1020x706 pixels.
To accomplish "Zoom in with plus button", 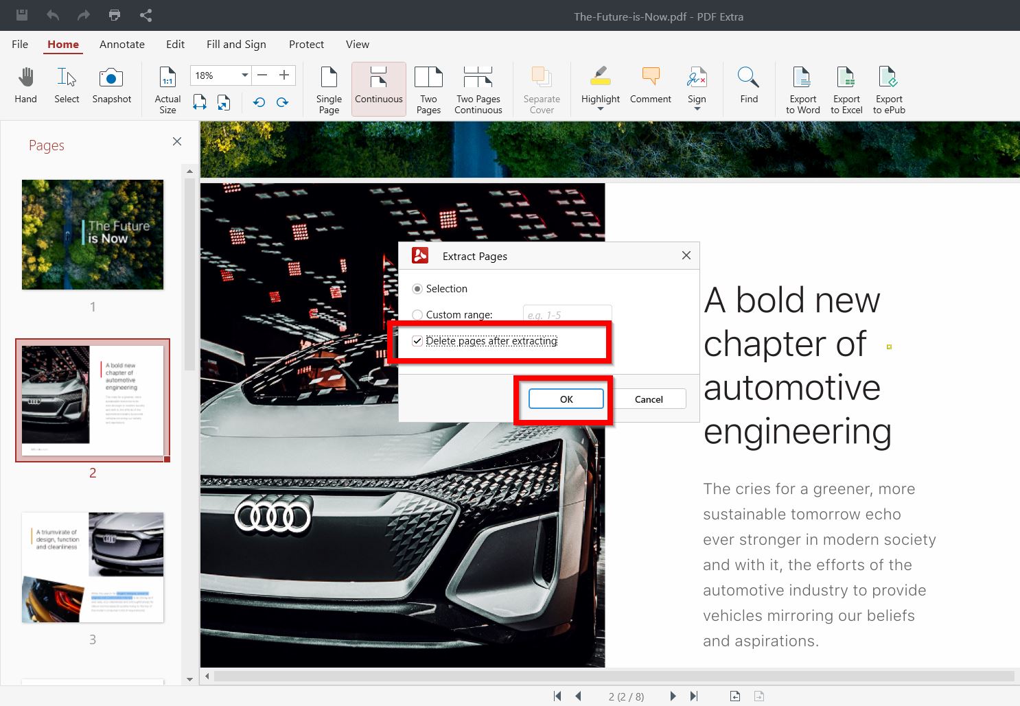I will click(x=284, y=75).
